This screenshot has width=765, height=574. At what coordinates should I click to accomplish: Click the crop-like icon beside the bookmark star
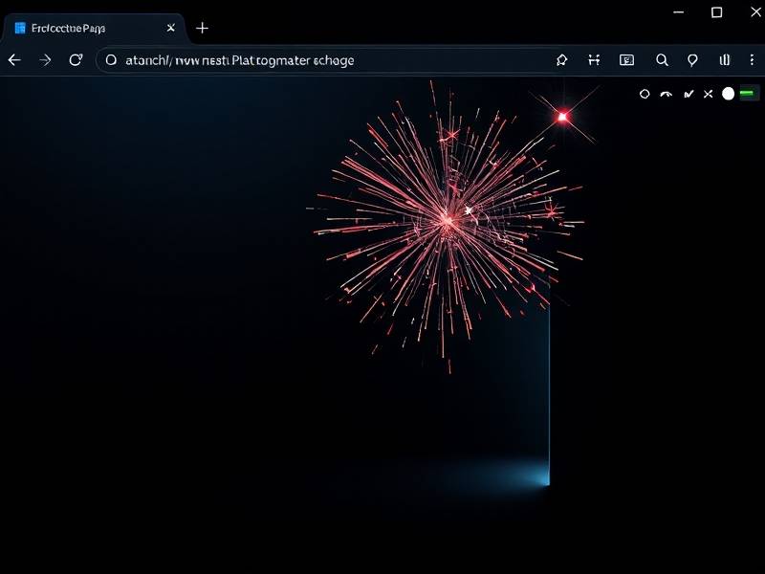594,59
